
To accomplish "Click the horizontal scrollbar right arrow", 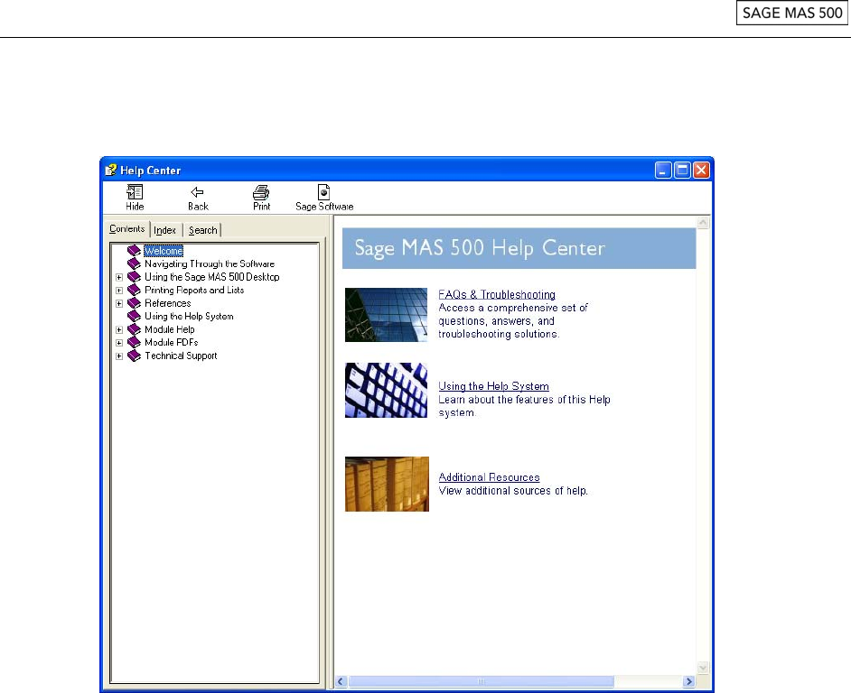I will click(688, 681).
